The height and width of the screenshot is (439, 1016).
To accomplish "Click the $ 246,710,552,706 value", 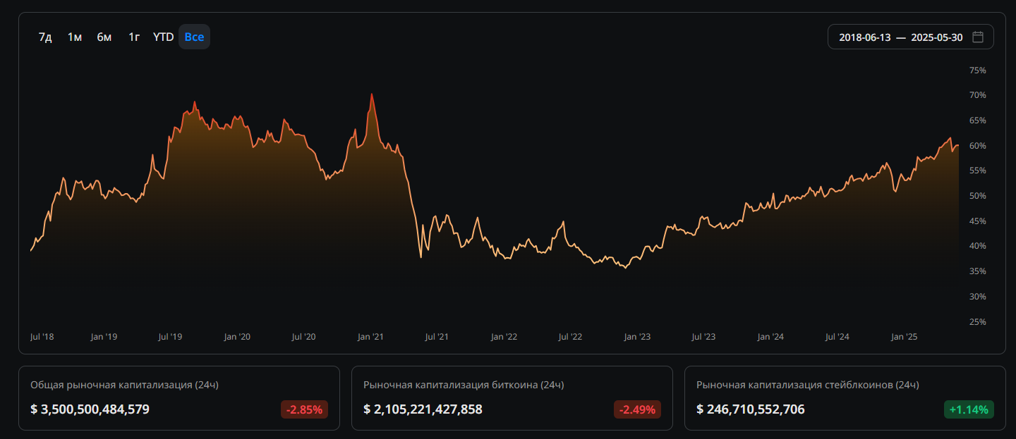I will pos(750,409).
